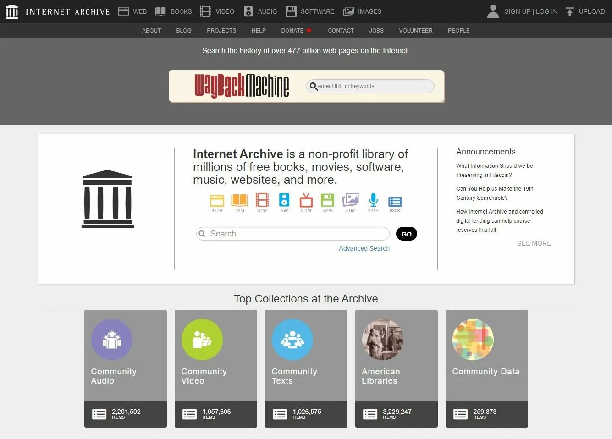Screen dimensions: 612x439
Task: Open the Filecoin preservation announcement
Action: click(494, 170)
